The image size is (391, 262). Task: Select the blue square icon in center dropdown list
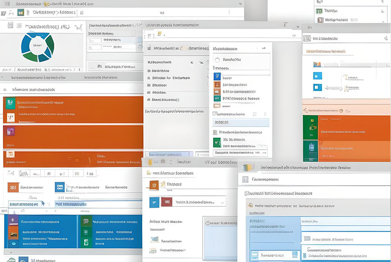coord(217,77)
